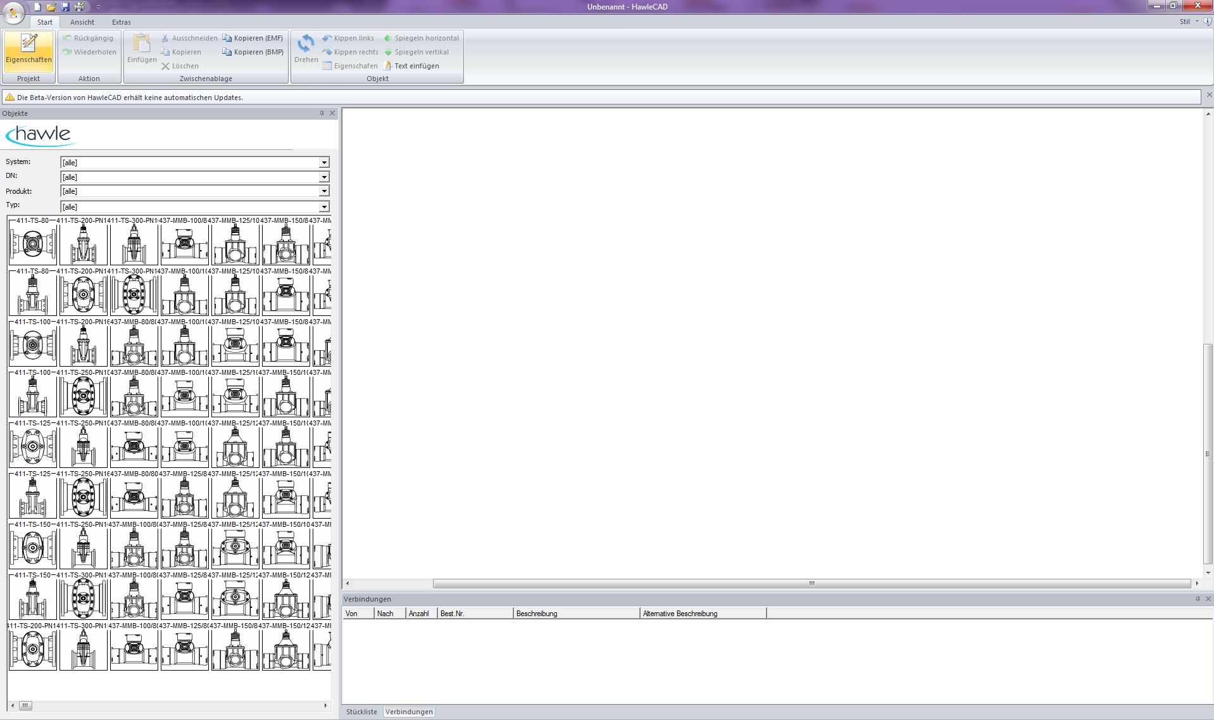Click the Spiegeln horizontal mirror icon
The height and width of the screenshot is (720, 1214).
point(388,38)
